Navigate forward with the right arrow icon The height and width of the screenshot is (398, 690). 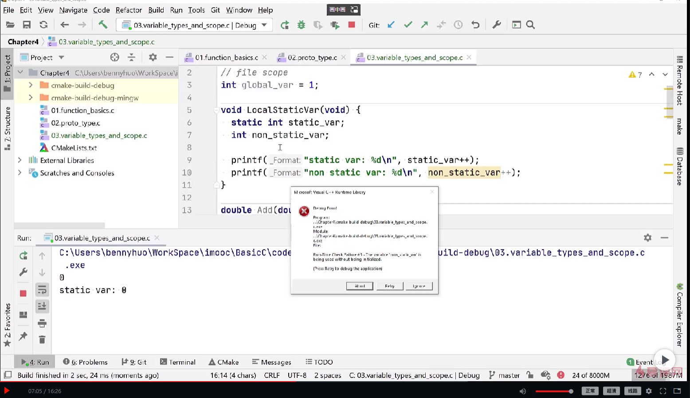point(82,25)
